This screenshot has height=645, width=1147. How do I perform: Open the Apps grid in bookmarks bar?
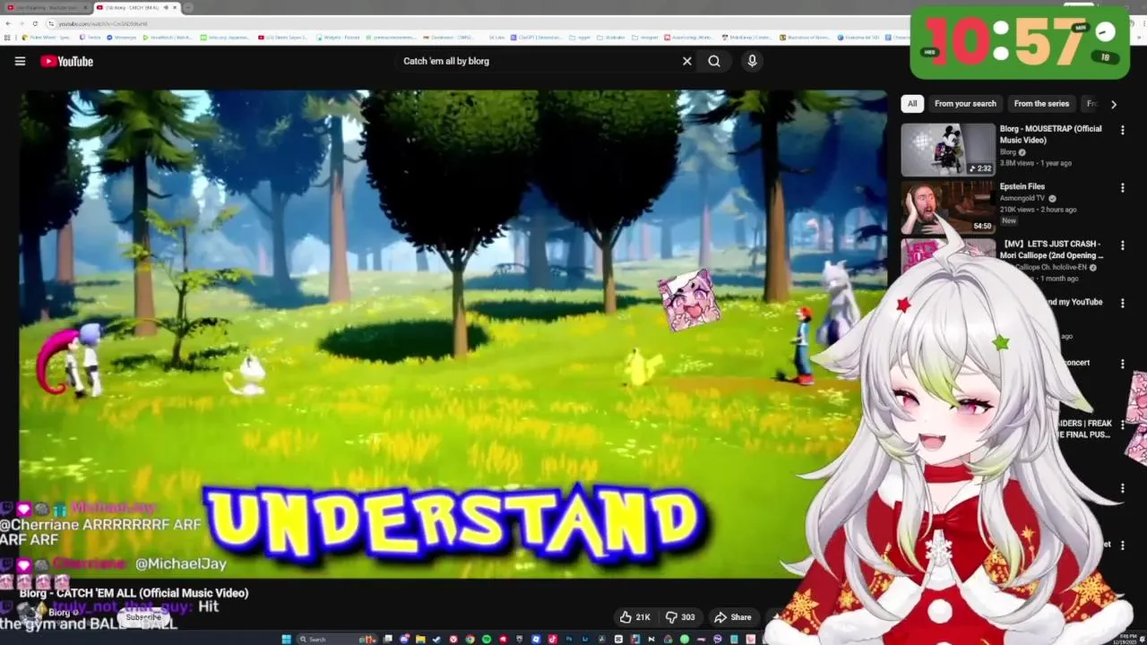(x=8, y=38)
